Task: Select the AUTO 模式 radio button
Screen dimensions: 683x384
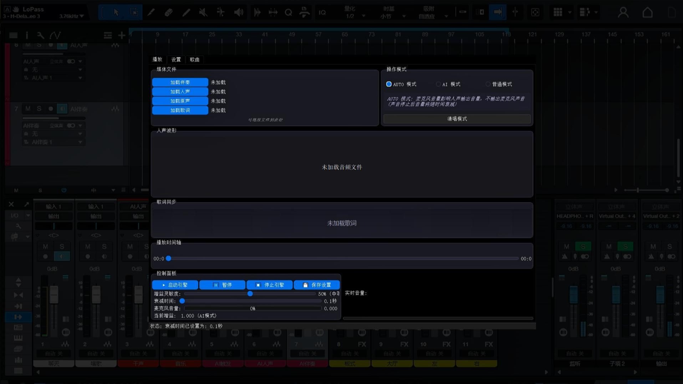Action: pos(389,84)
